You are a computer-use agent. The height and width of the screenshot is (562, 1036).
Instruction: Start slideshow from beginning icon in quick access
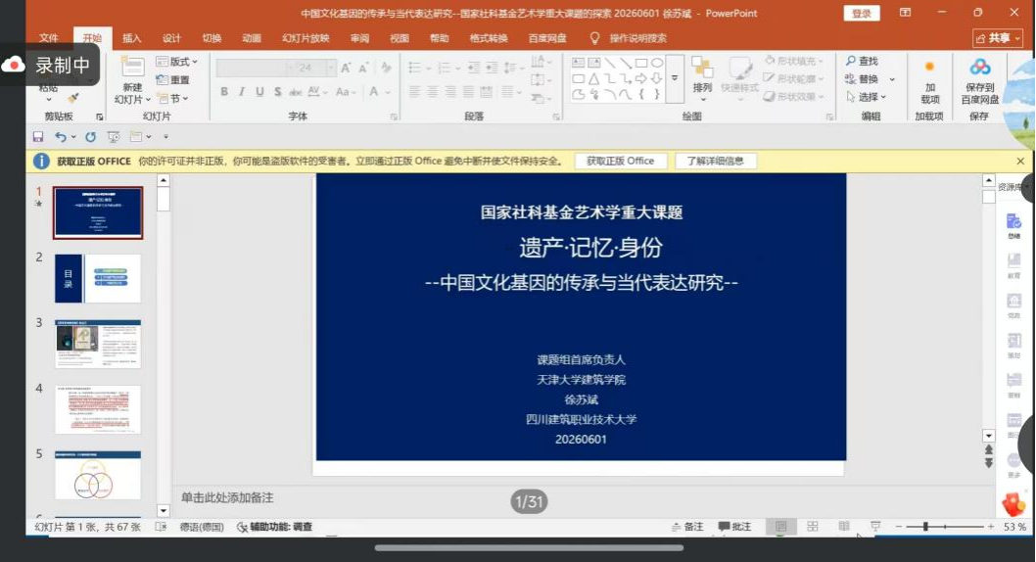[114, 137]
